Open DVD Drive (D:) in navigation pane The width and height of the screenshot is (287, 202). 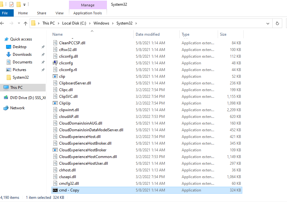25,98
